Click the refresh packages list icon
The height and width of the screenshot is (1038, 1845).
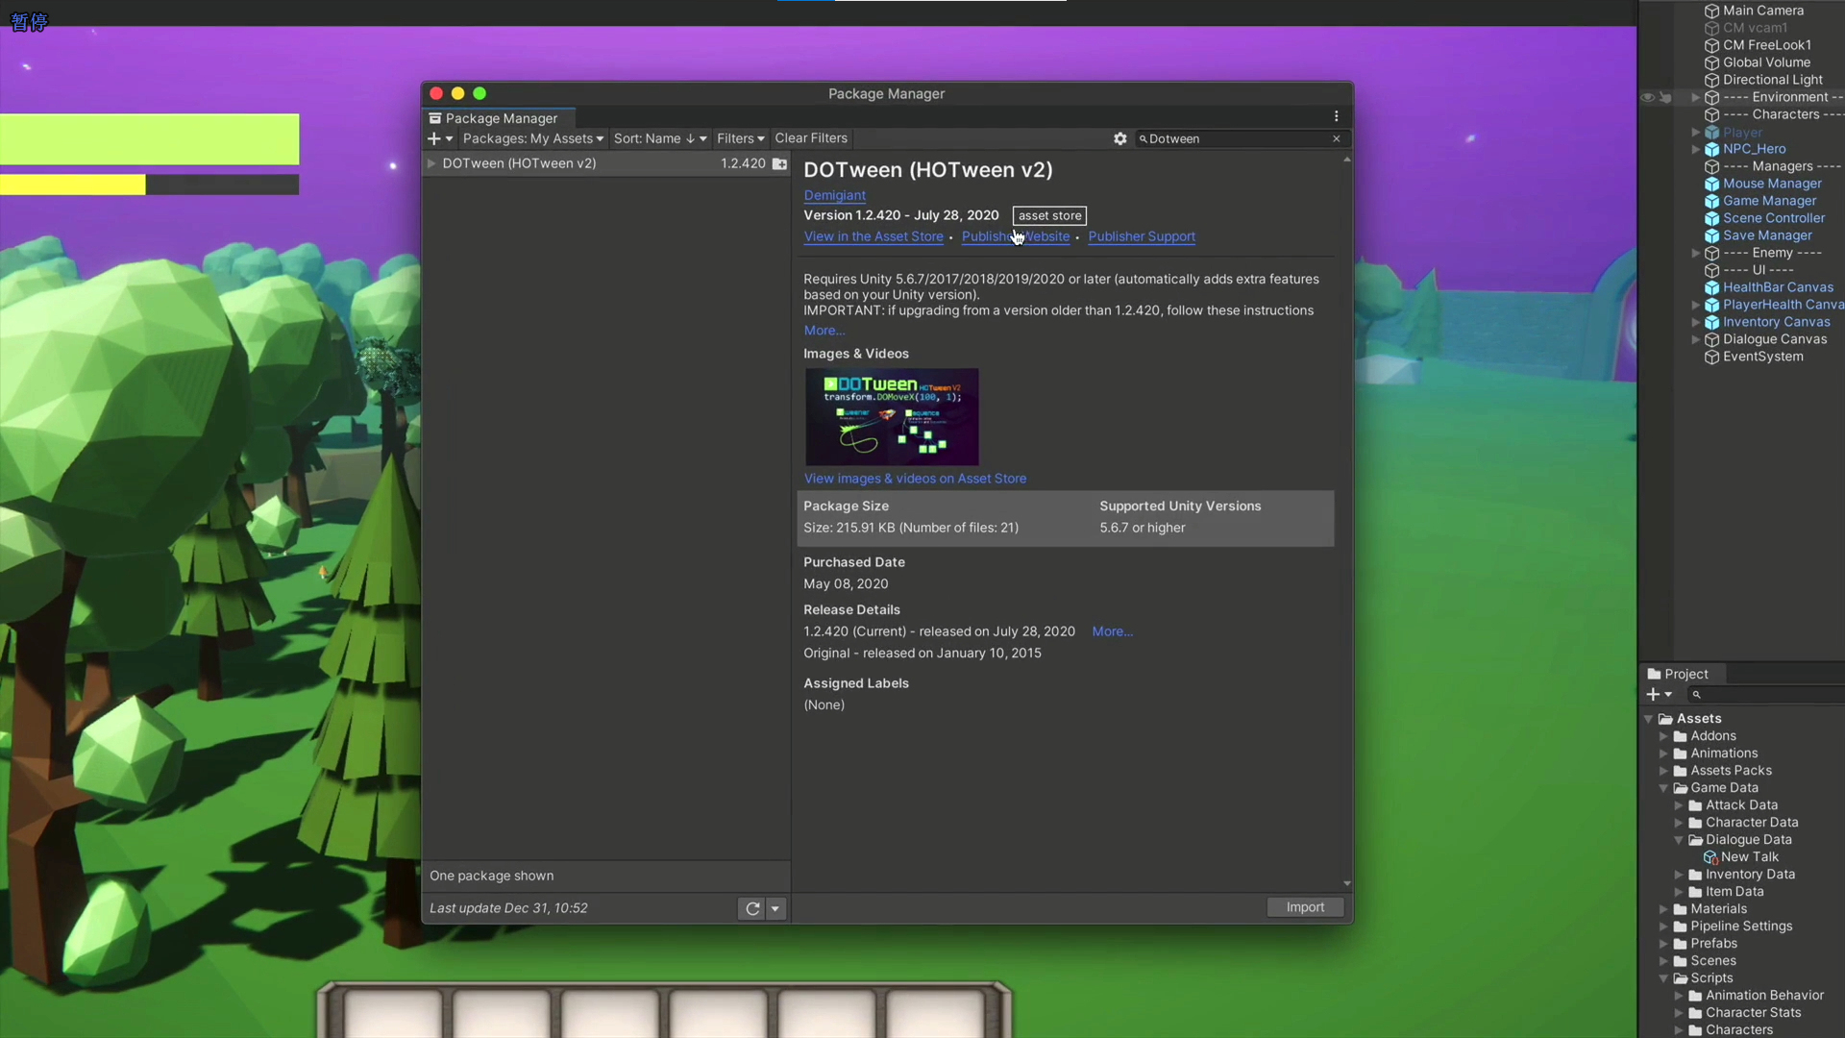pyautogui.click(x=752, y=908)
